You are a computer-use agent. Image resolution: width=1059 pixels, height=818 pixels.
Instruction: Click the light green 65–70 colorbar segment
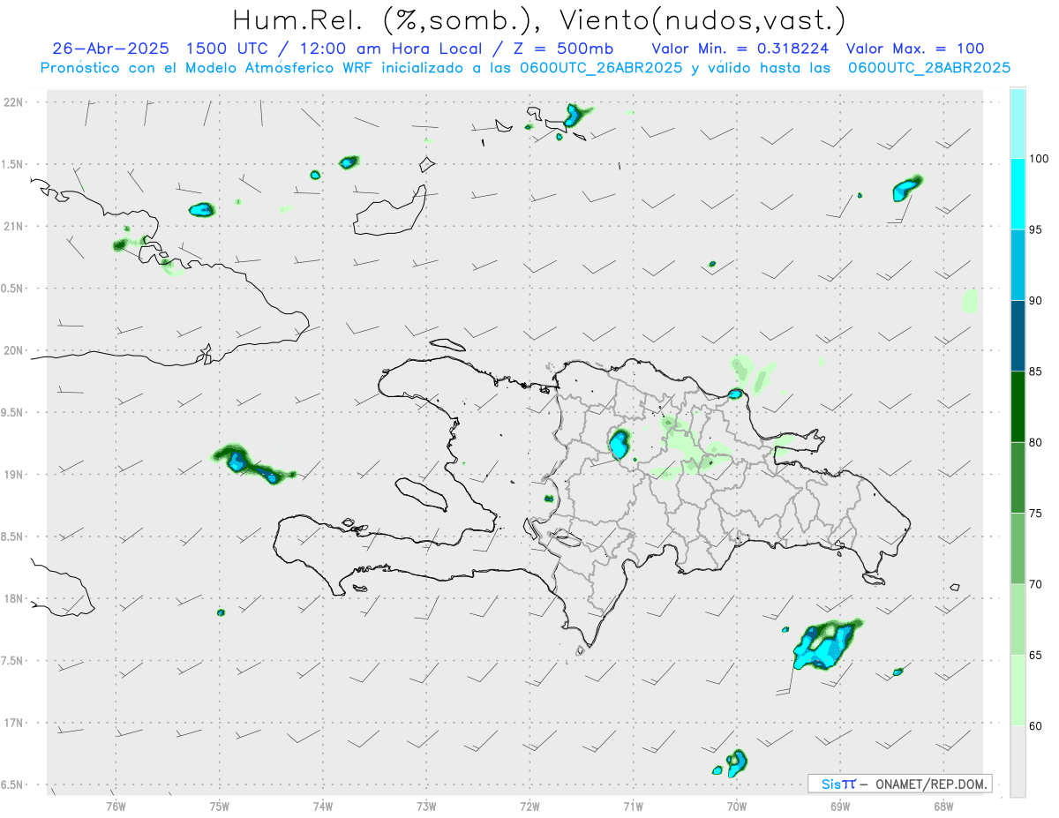click(x=1018, y=619)
